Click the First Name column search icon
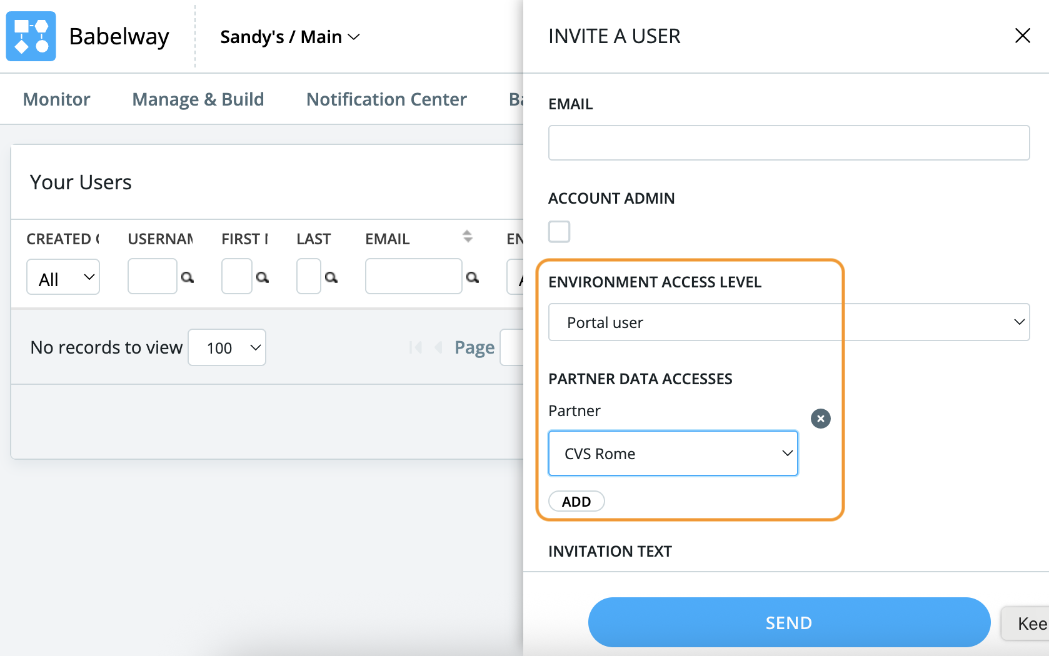 [263, 277]
